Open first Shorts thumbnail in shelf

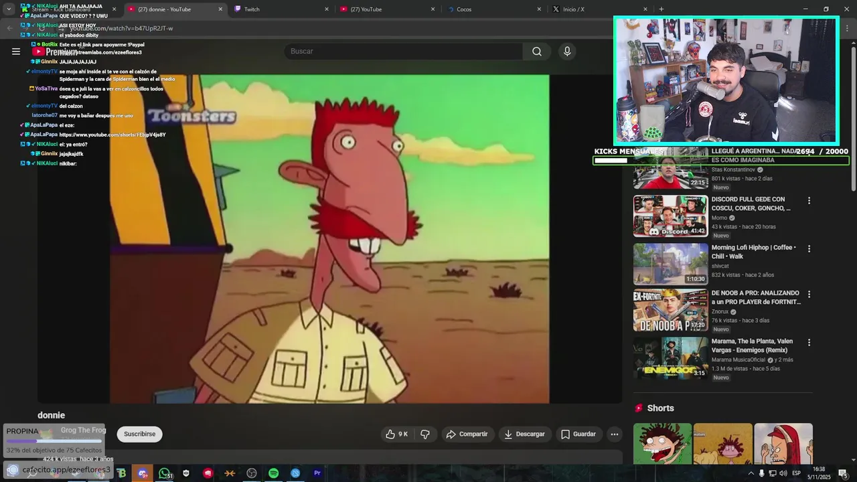tap(662, 444)
